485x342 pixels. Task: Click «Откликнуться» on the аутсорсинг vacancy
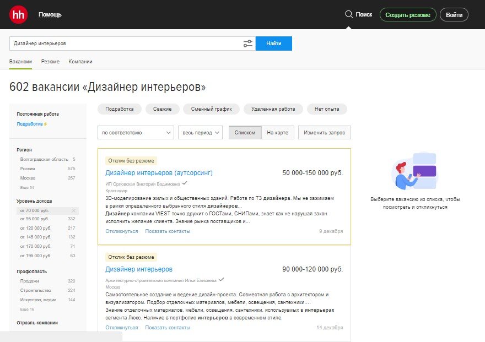click(x=121, y=231)
